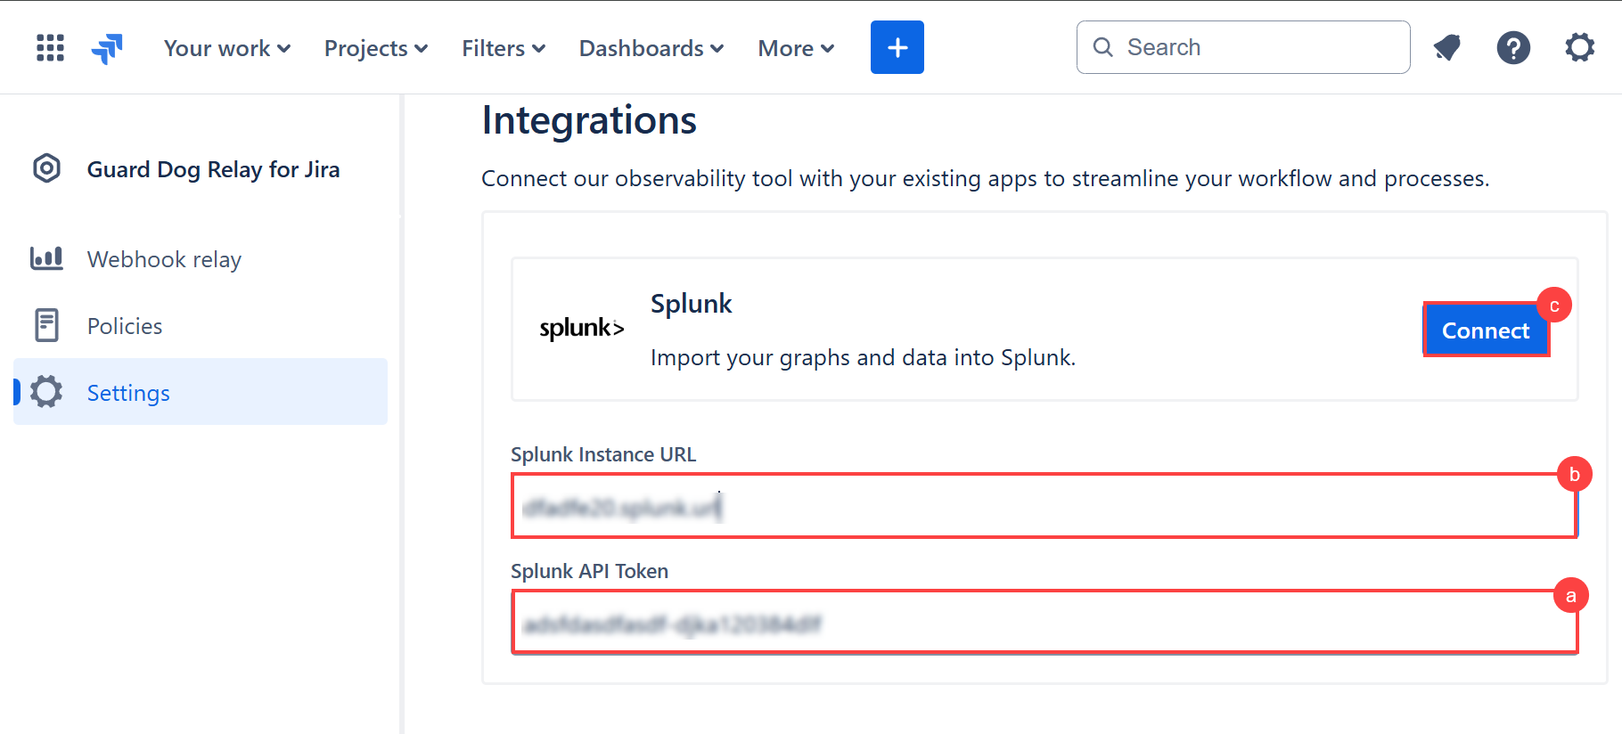Click the Guard Dog Relay app icon
The width and height of the screenshot is (1622, 734).
pos(46,168)
